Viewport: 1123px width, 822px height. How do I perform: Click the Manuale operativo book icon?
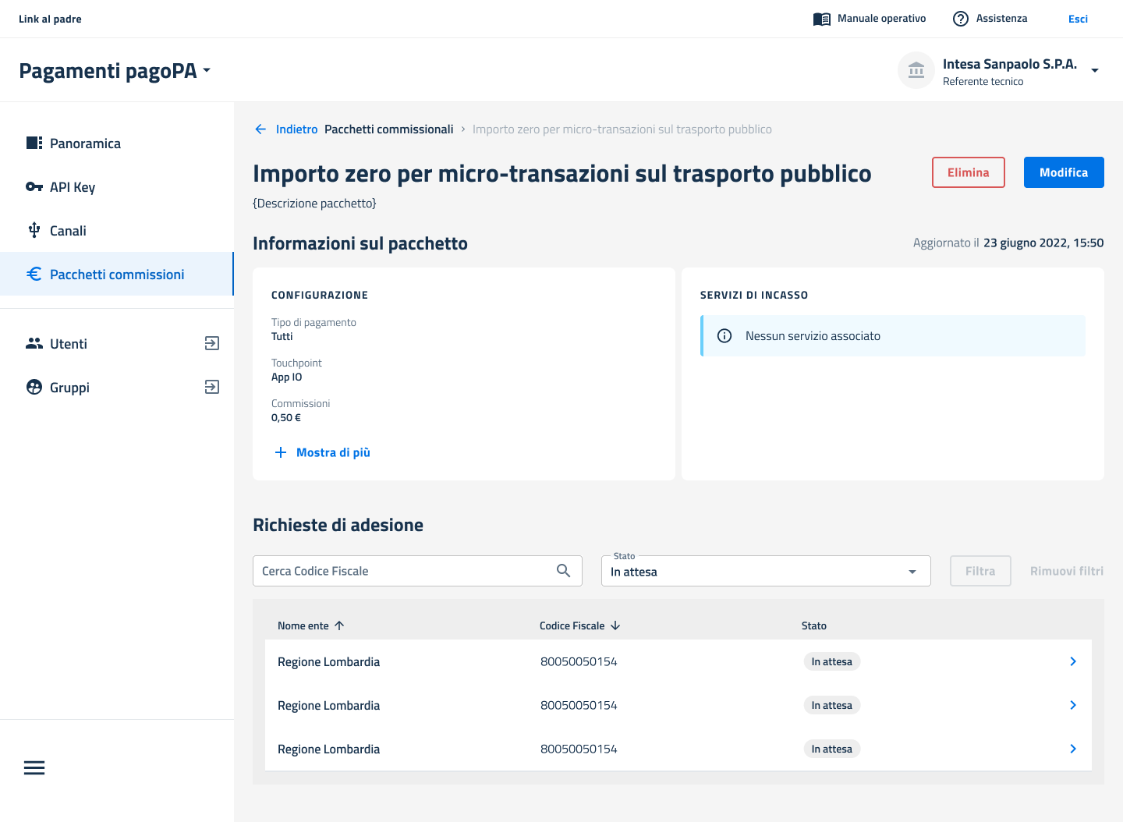pyautogui.click(x=821, y=19)
